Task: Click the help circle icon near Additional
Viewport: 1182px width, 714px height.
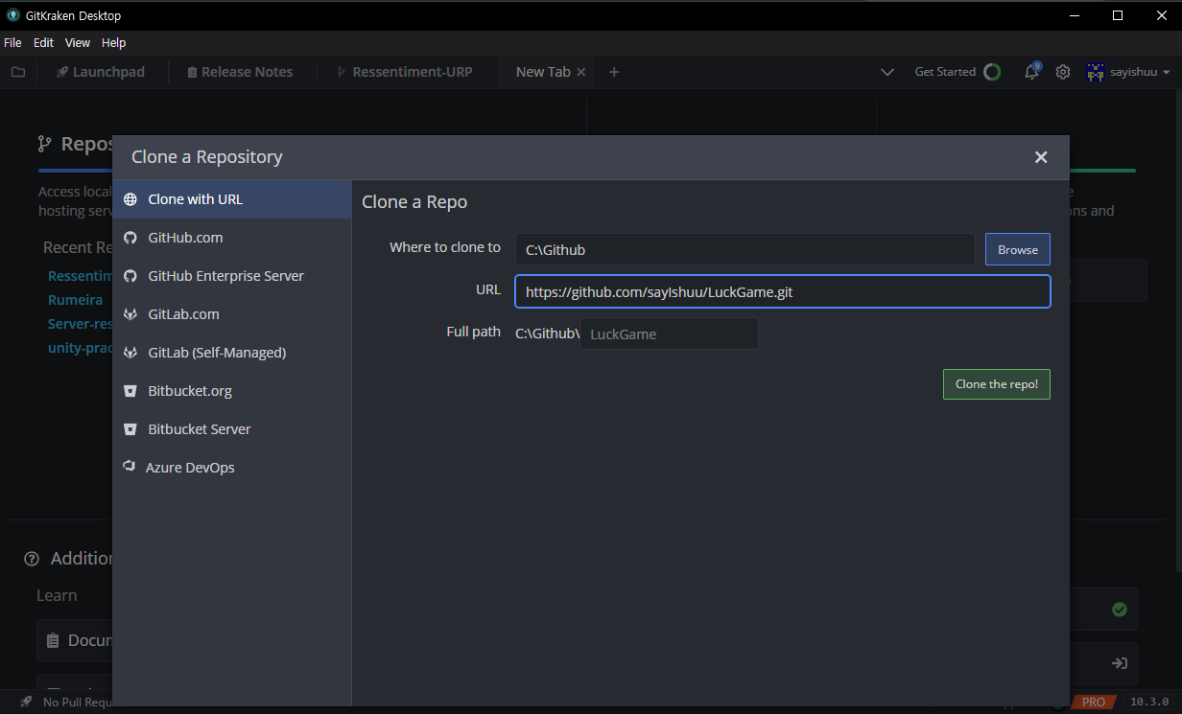Action: coord(32,559)
